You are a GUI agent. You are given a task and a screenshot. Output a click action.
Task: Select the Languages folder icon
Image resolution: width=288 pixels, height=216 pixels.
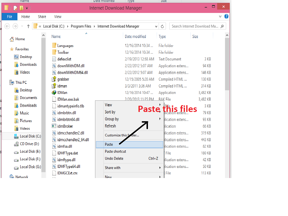tap(54, 45)
